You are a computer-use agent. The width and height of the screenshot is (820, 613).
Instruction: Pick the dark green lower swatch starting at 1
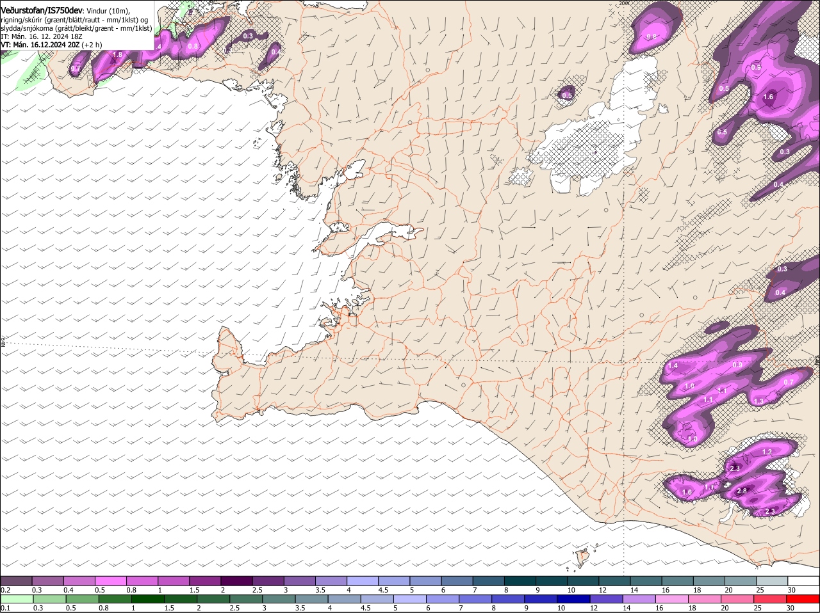[x=148, y=599]
